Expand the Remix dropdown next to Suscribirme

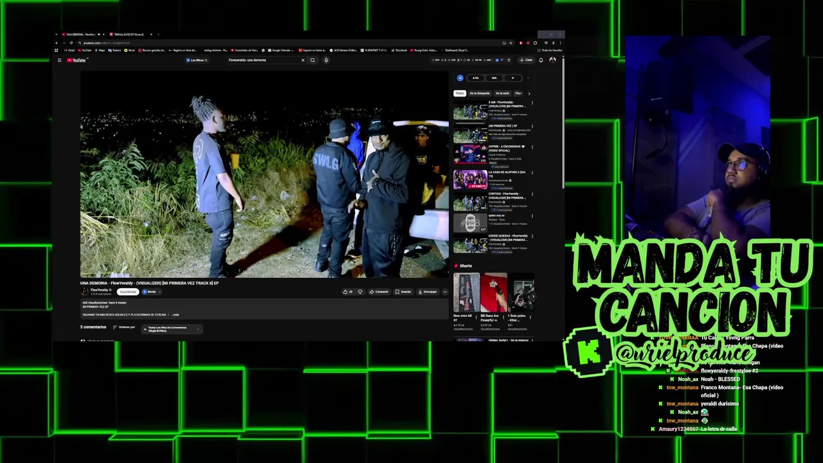160,291
